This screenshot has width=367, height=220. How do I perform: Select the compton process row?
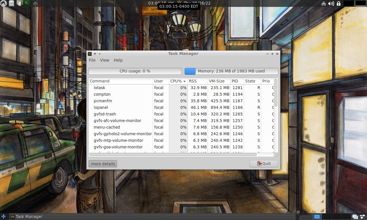click(181, 94)
